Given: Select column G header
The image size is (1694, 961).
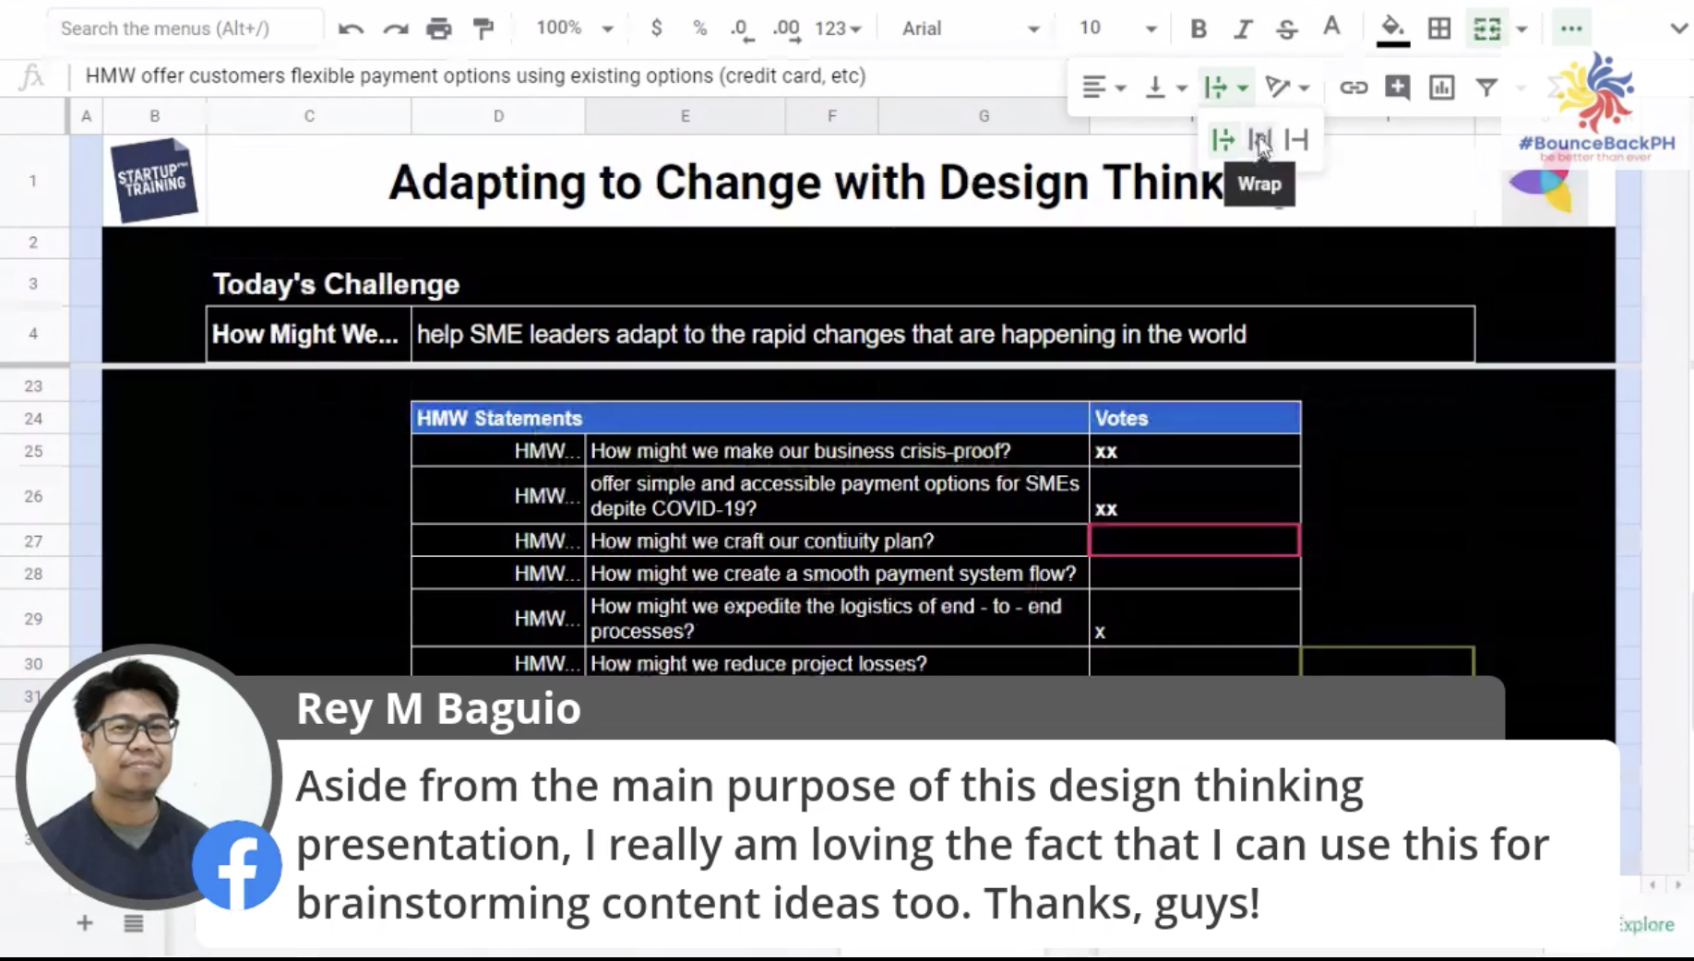Looking at the screenshot, I should [984, 116].
